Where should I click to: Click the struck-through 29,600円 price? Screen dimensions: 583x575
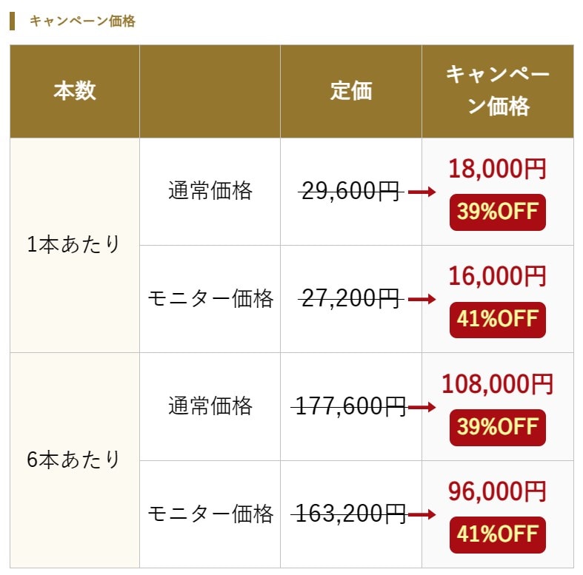pyautogui.click(x=350, y=191)
